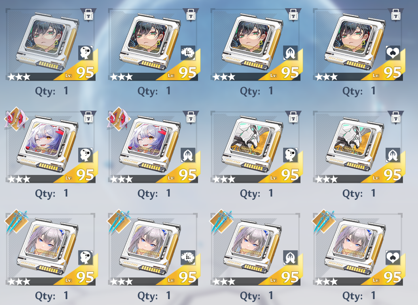
Task: Click praying hands icon on winking girl chip
Action: (188, 155)
